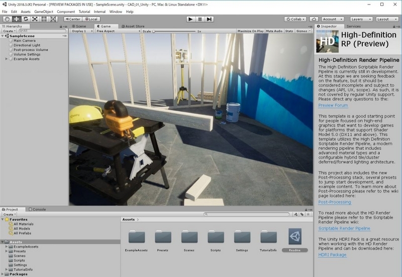Select the Scale tool
Viewport: 402px width, 277px height.
pyautogui.click(x=35, y=19)
